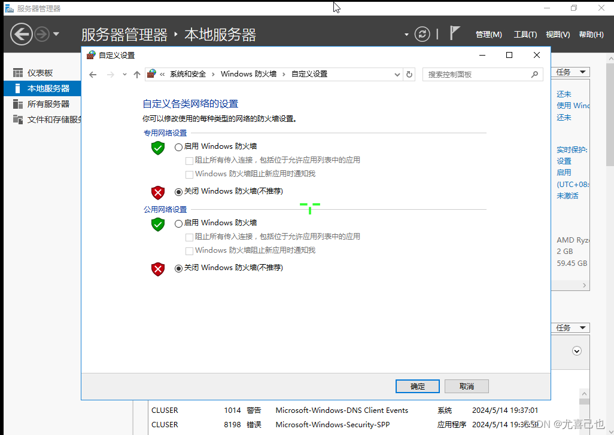Click green shield icon in public network section
614x435 pixels.
click(158, 224)
